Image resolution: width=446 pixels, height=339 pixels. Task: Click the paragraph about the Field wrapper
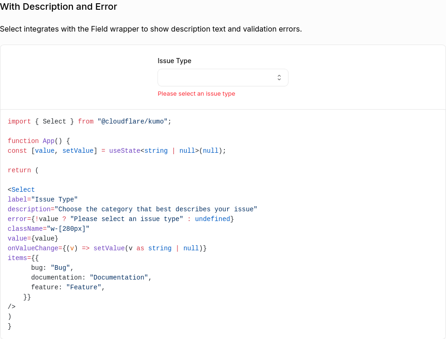pyautogui.click(x=151, y=29)
